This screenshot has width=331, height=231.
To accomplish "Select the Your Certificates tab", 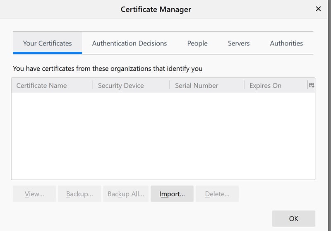I will coord(48,43).
